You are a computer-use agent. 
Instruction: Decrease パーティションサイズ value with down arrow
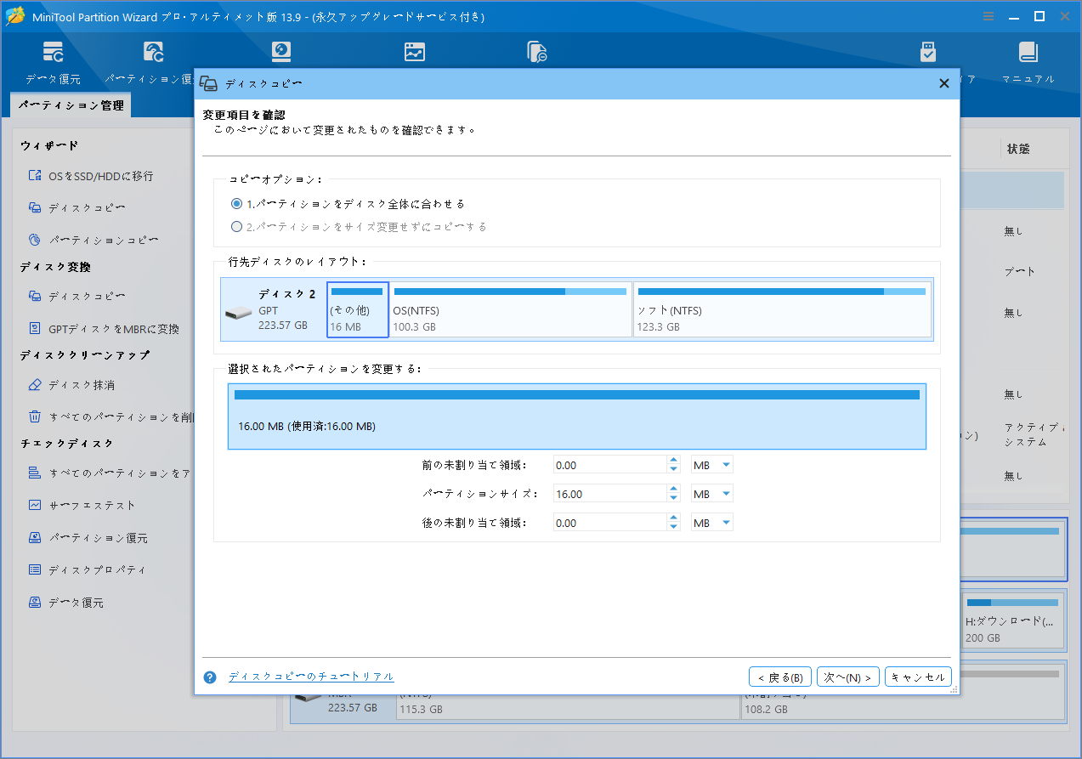pyautogui.click(x=674, y=498)
